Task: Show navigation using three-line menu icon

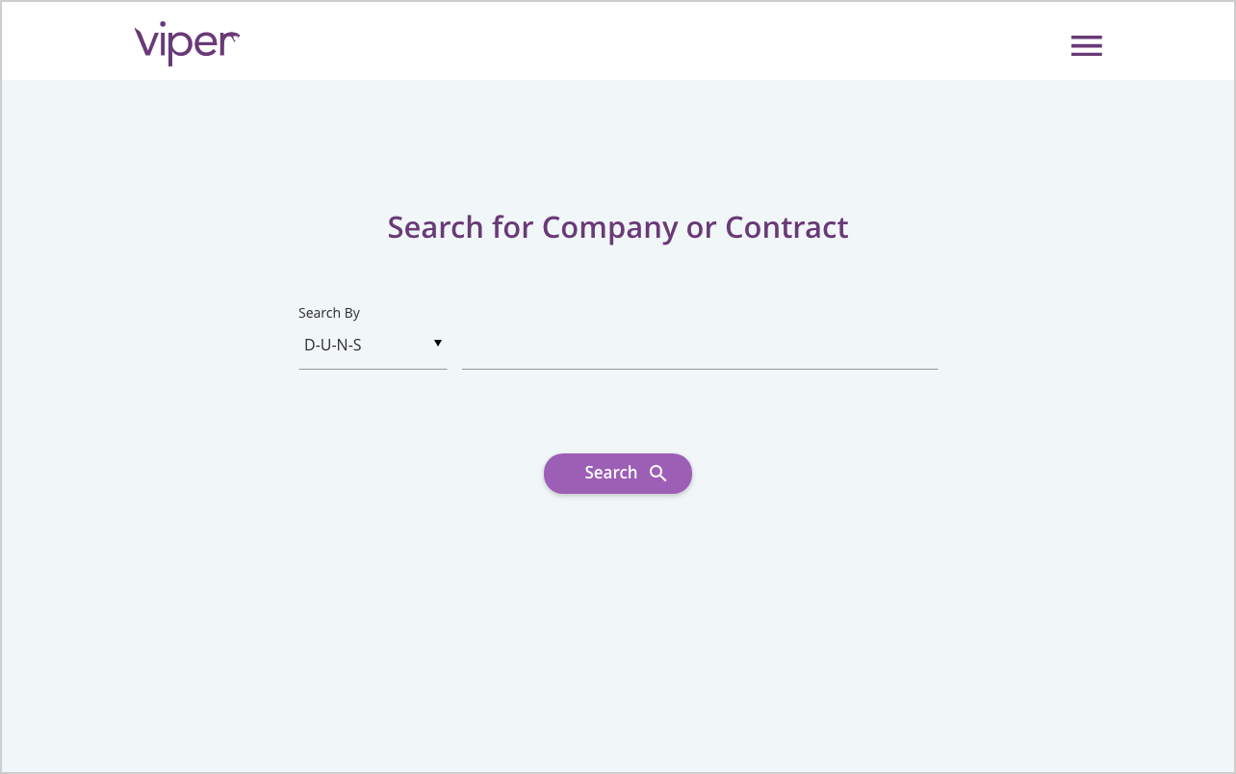Action: [1086, 45]
